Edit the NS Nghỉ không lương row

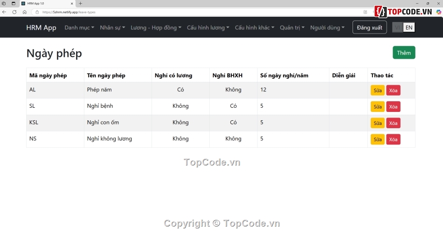[x=378, y=139]
